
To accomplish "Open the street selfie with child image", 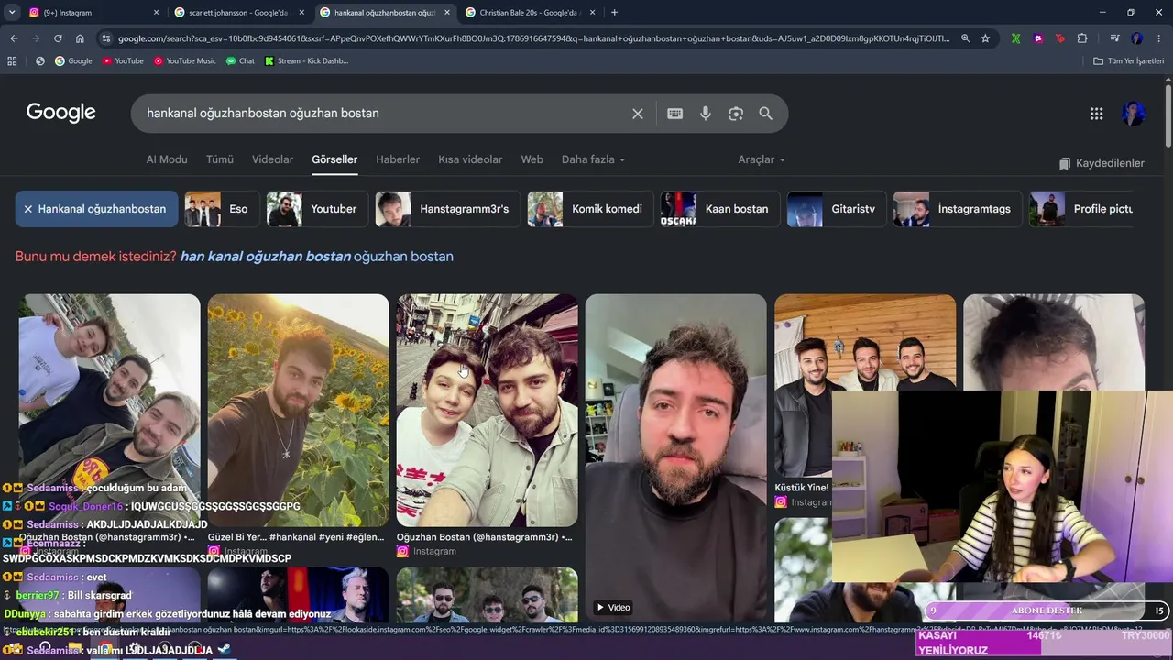I will 487,410.
